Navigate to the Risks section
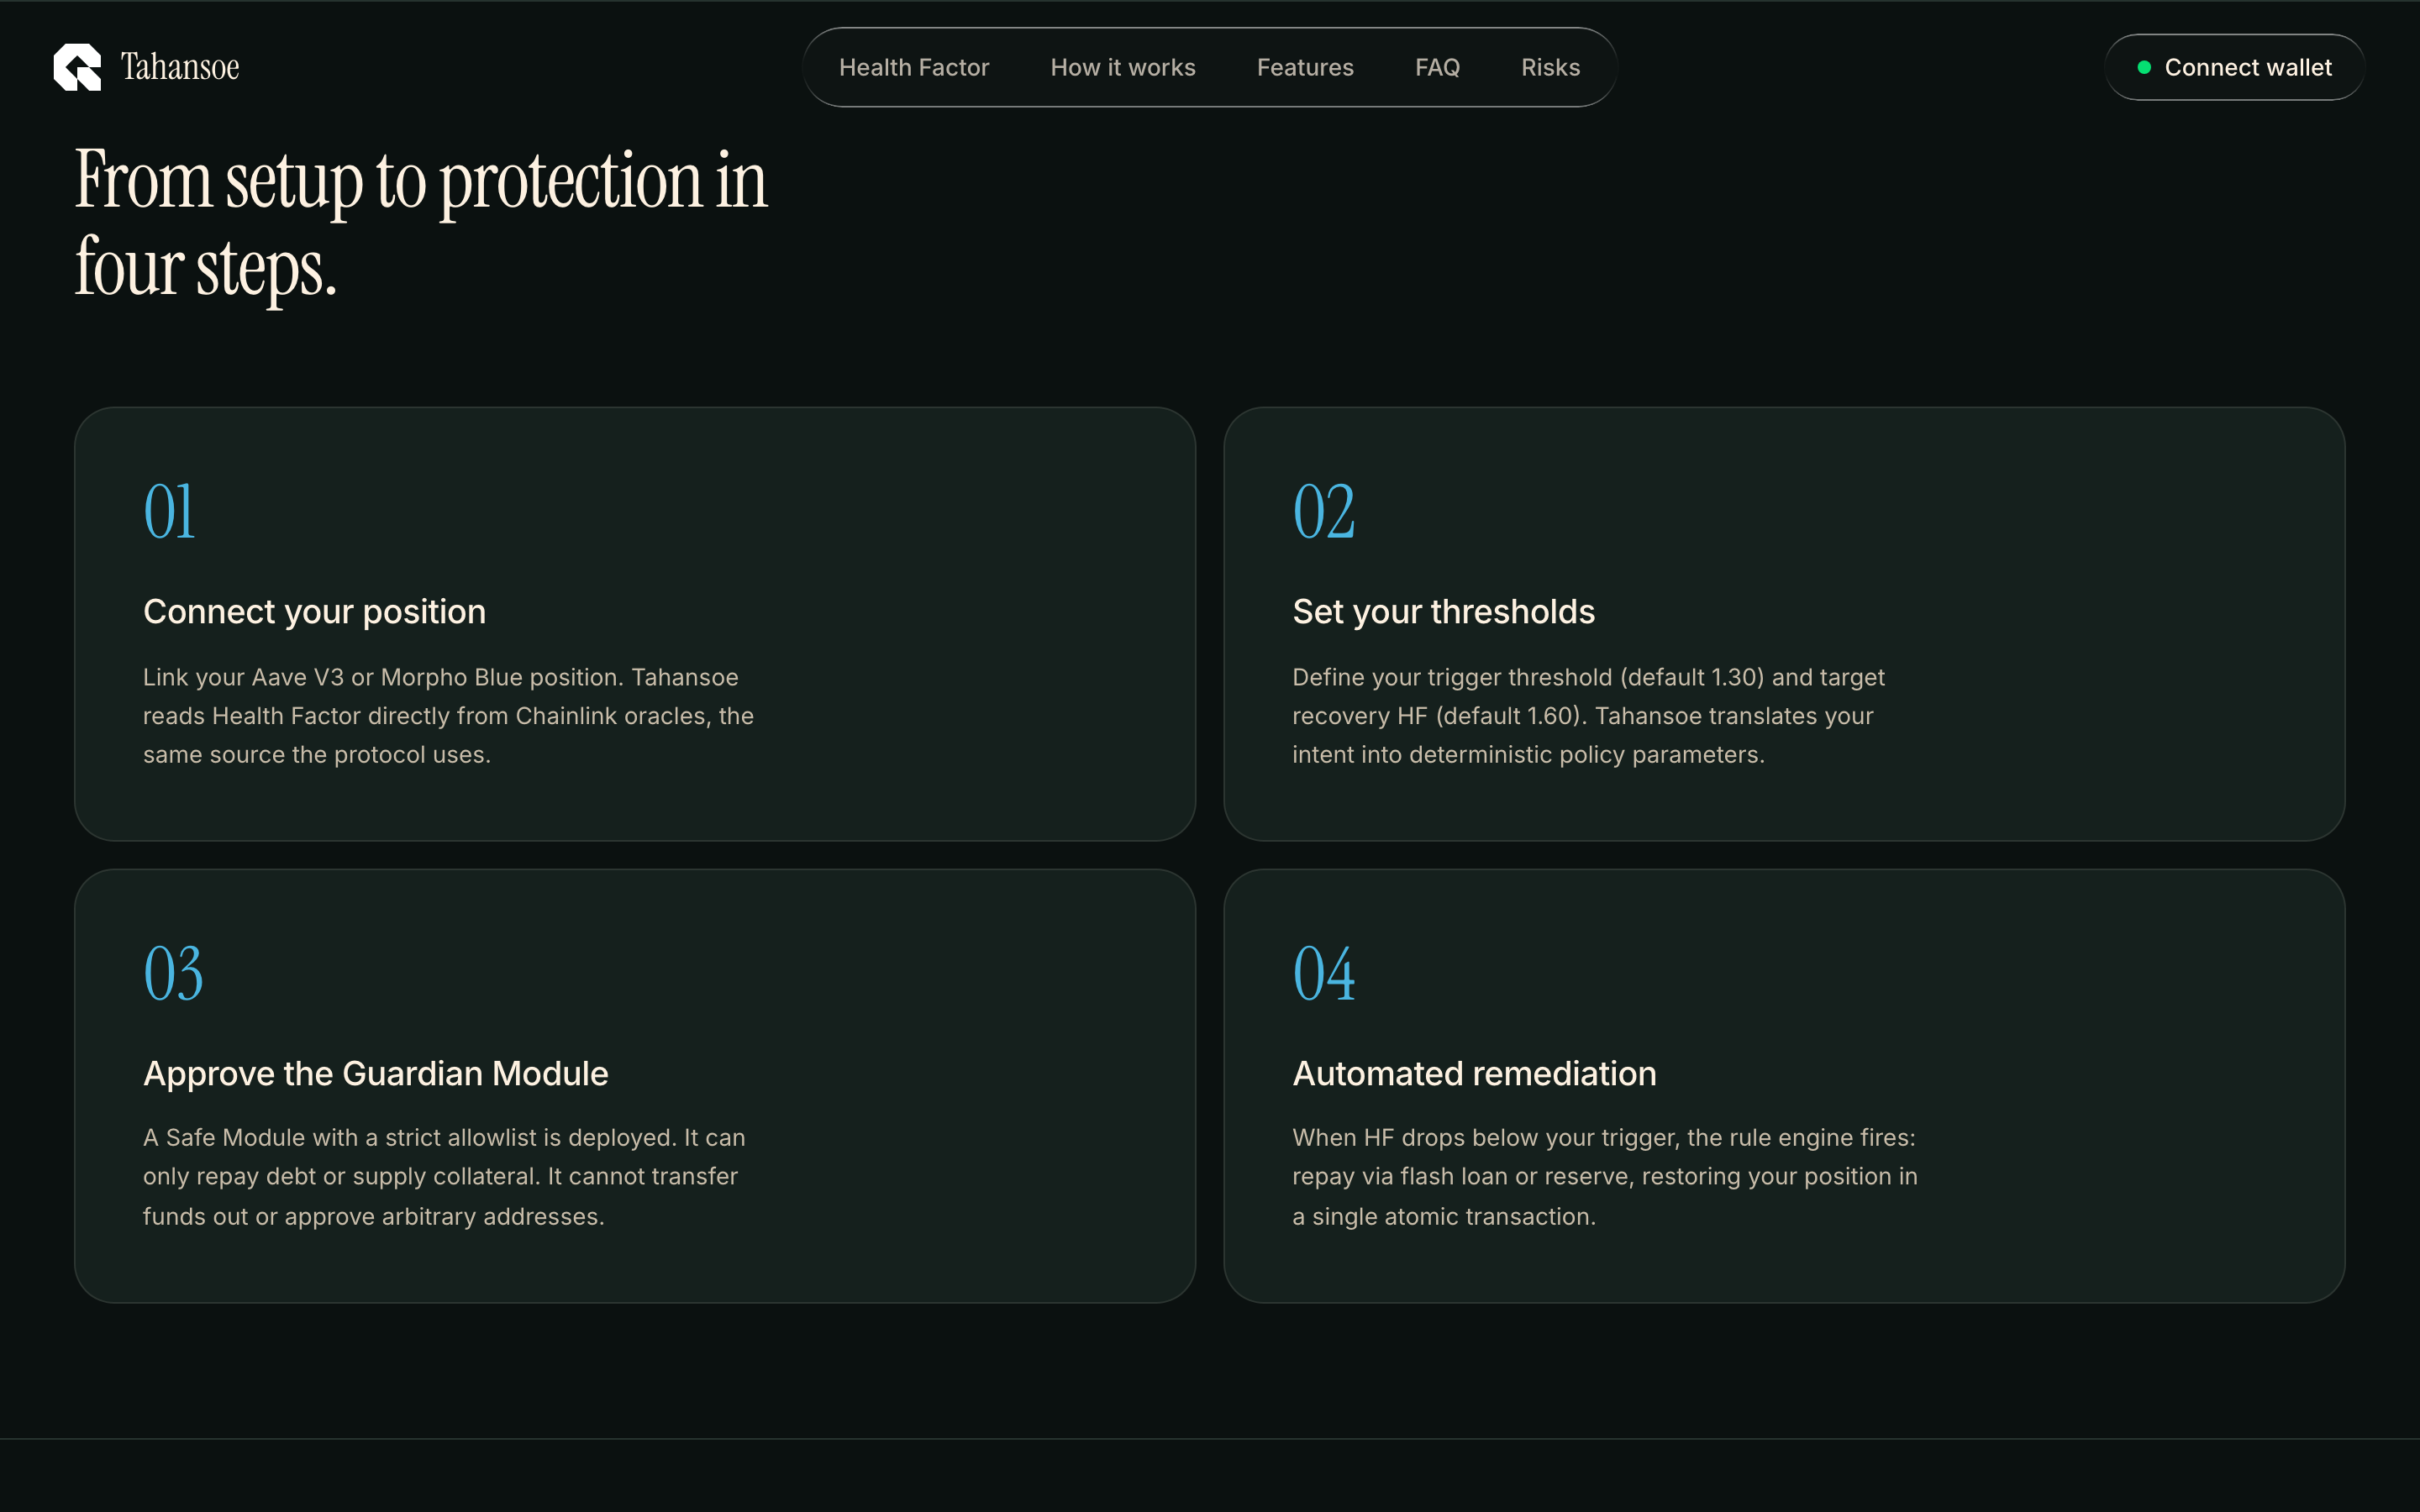Screen dimensions: 2420x1512 1550,67
